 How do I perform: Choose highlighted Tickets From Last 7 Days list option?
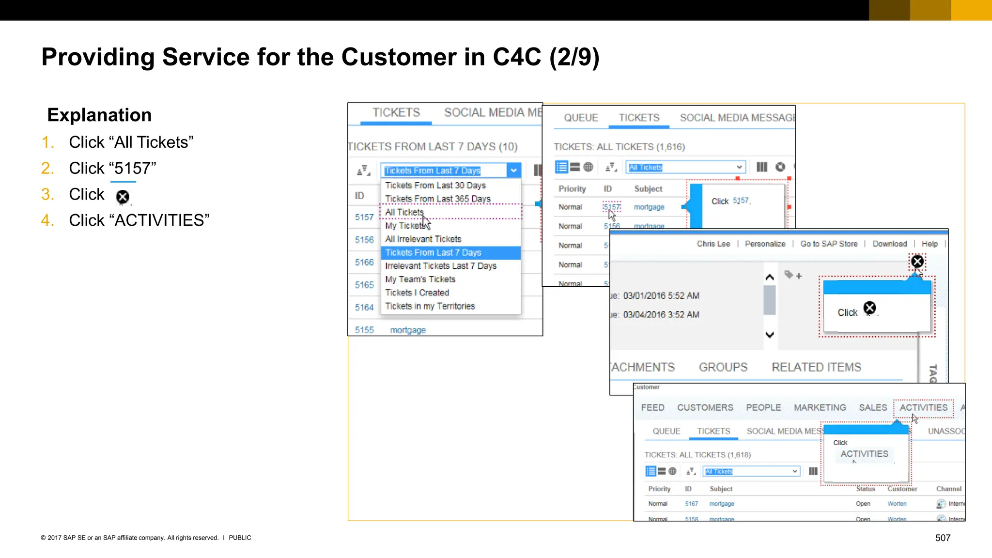coord(451,252)
